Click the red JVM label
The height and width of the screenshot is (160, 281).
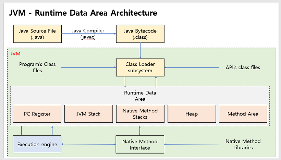15,53
